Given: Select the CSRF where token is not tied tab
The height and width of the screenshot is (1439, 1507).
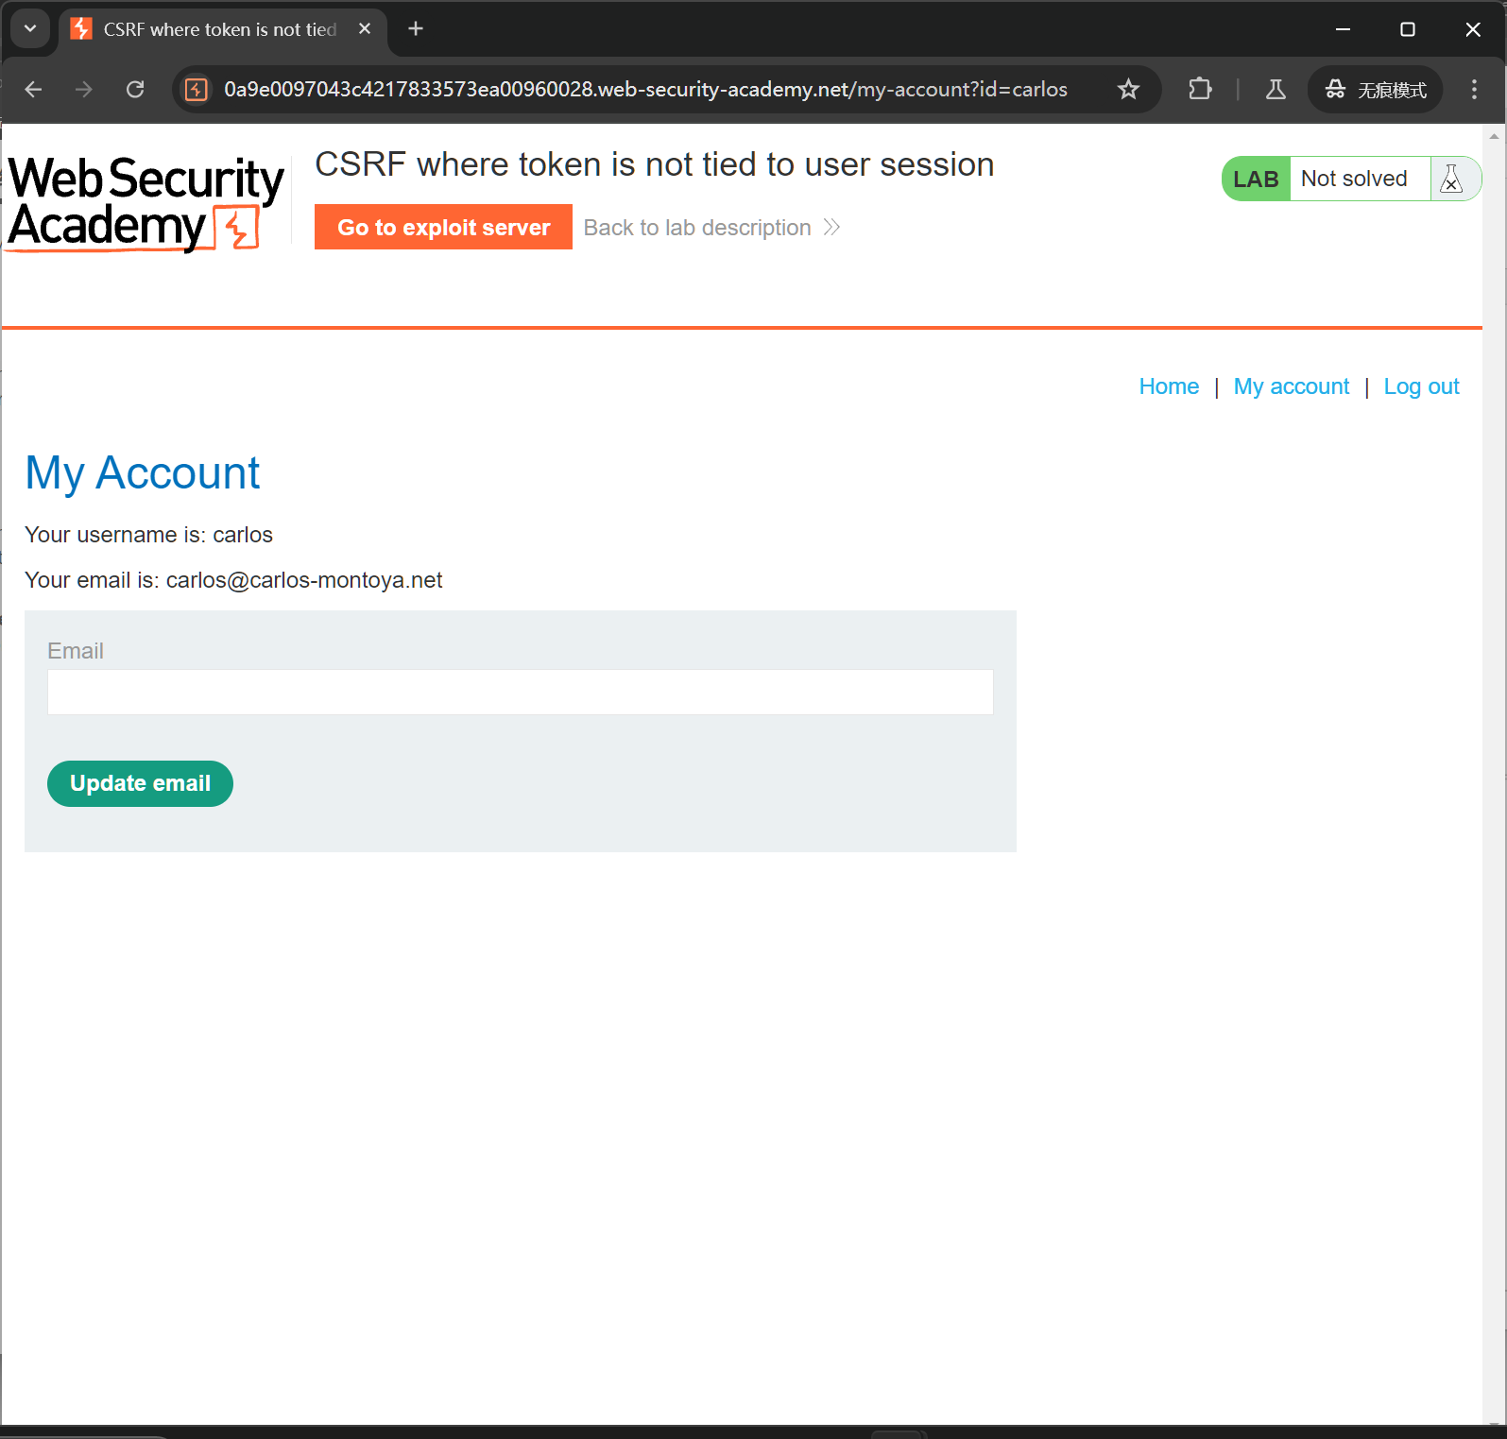Looking at the screenshot, I should click(219, 29).
